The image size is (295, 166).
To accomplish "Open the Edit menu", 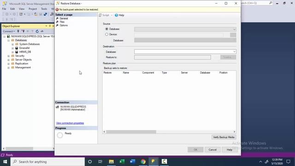I will point(12,9).
